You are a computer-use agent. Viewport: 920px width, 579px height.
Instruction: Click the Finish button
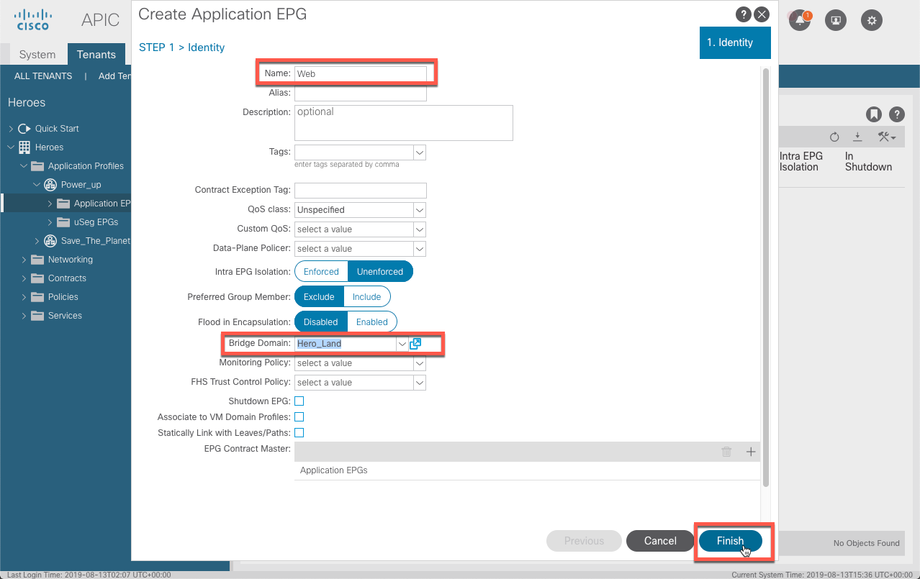click(730, 541)
